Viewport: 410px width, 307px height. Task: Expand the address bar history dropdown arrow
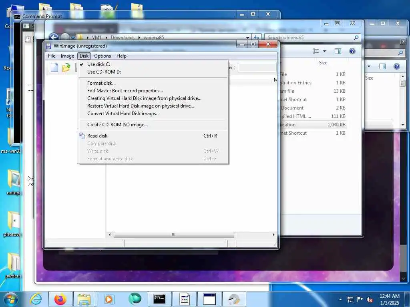point(247,38)
